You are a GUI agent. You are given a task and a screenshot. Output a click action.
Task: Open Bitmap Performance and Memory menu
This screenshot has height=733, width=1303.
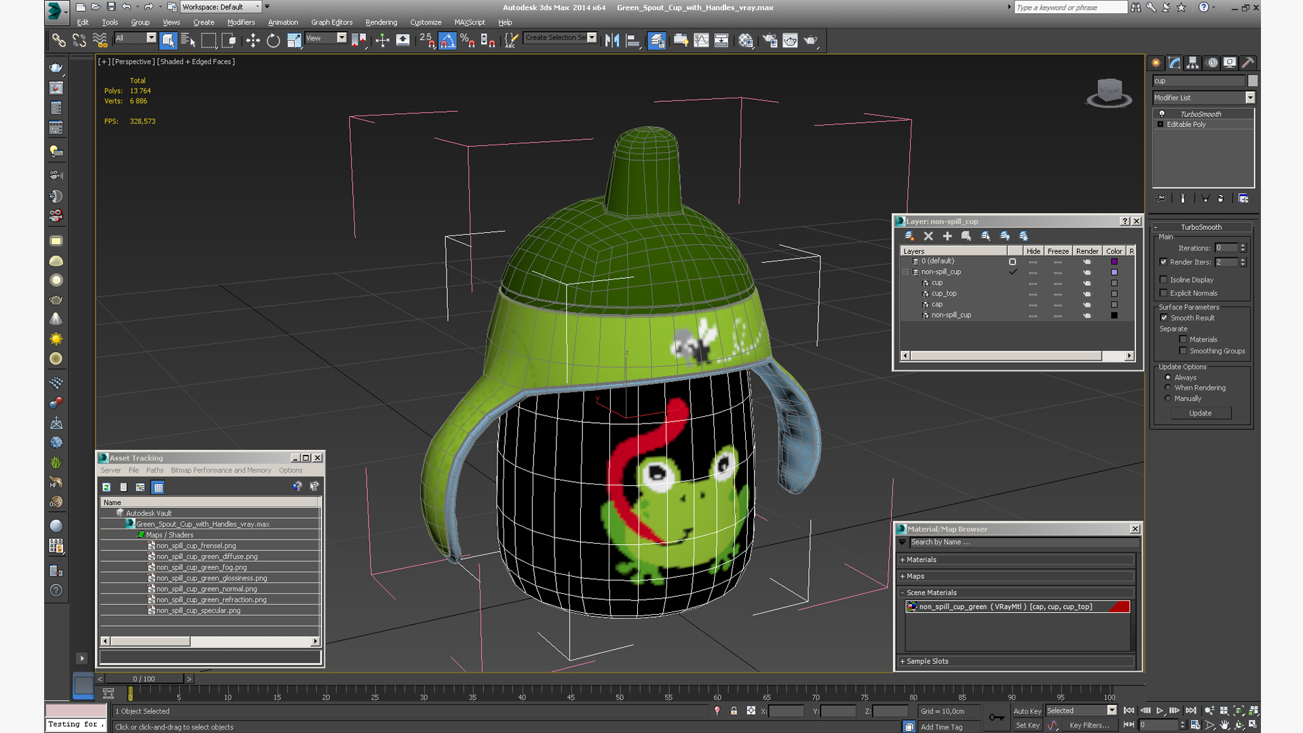221,470
